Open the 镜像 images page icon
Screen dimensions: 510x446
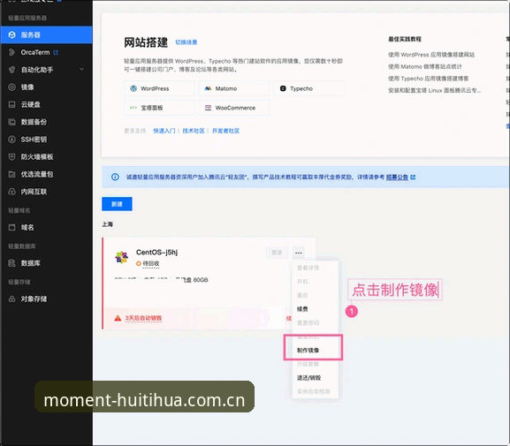coord(12,87)
